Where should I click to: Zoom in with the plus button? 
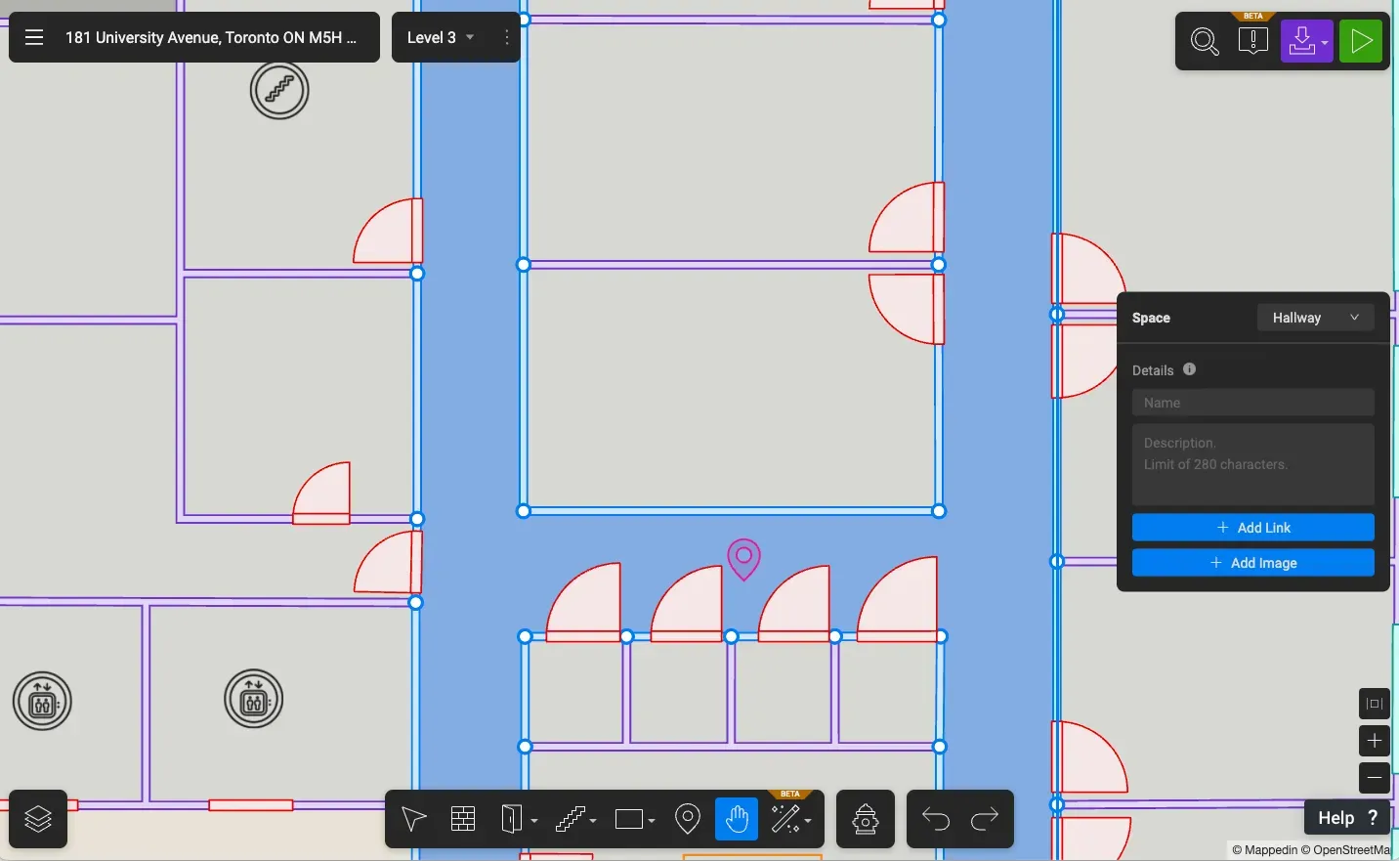(1375, 741)
